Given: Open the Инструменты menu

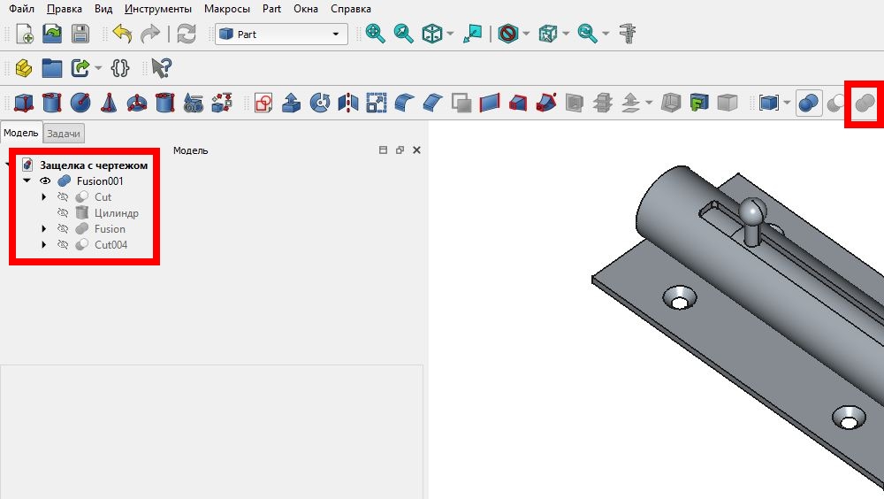Looking at the screenshot, I should click(158, 9).
